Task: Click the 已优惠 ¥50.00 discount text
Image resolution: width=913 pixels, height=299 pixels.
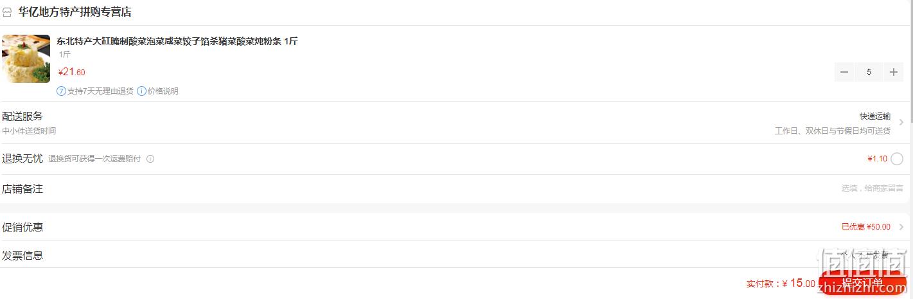Action: [866, 227]
